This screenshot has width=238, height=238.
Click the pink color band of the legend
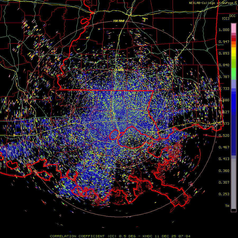pos(234,28)
